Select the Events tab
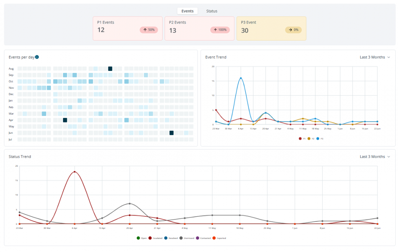The height and width of the screenshot is (252, 398). click(187, 11)
